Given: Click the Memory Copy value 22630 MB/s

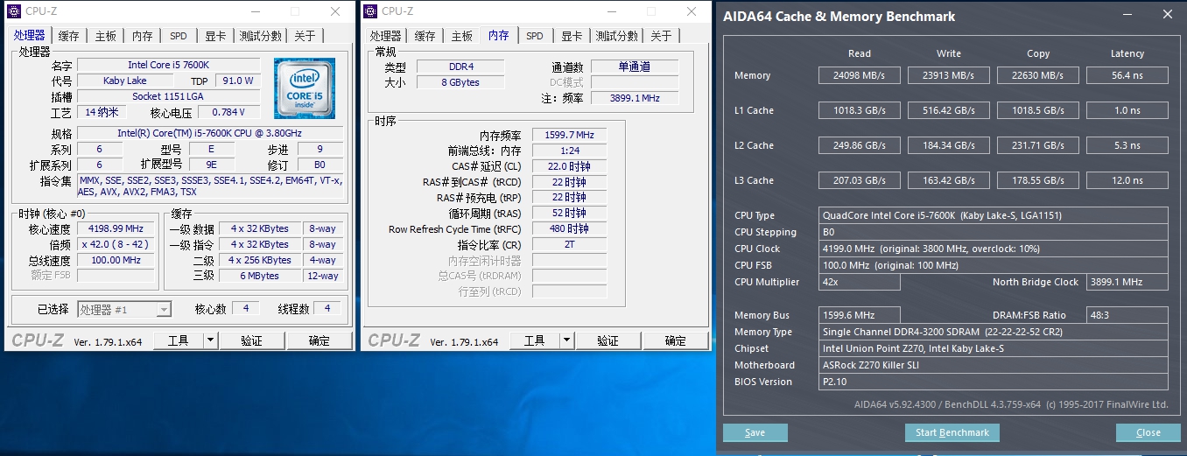Looking at the screenshot, I should [x=1037, y=75].
